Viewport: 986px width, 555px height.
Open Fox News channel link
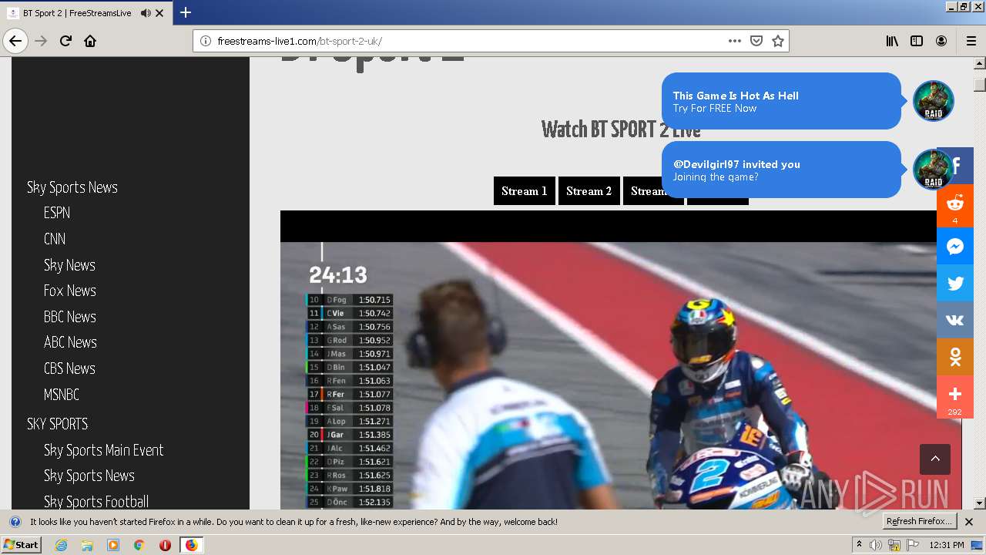pos(70,291)
